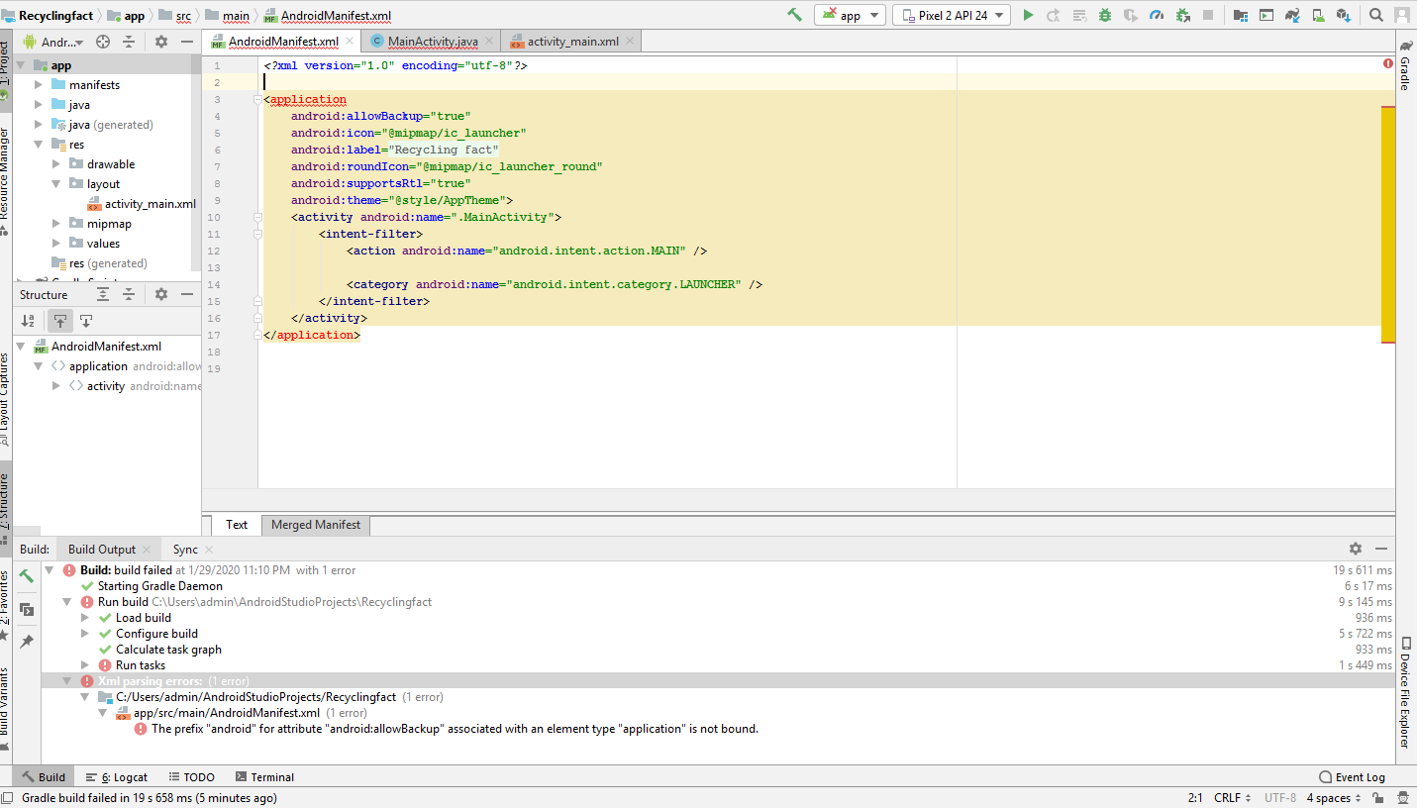Open the SDK Manager icon
Image resolution: width=1417 pixels, height=808 pixels.
tap(1343, 15)
